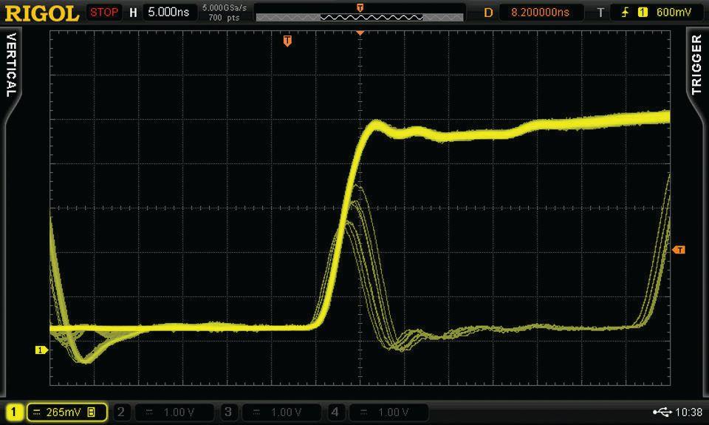709x425 pixels.
Task: Click the USB connection icon
Action: tap(662, 412)
